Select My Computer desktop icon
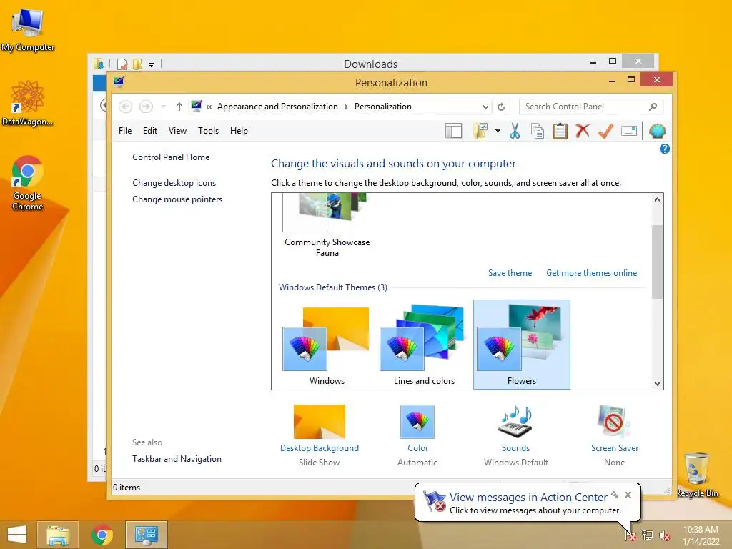732x549 pixels. tap(28, 29)
